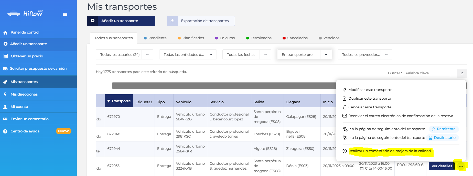Click the Nuevo badge on Centro de ayuda
Viewport: 473px width, 176px height.
pos(63,131)
